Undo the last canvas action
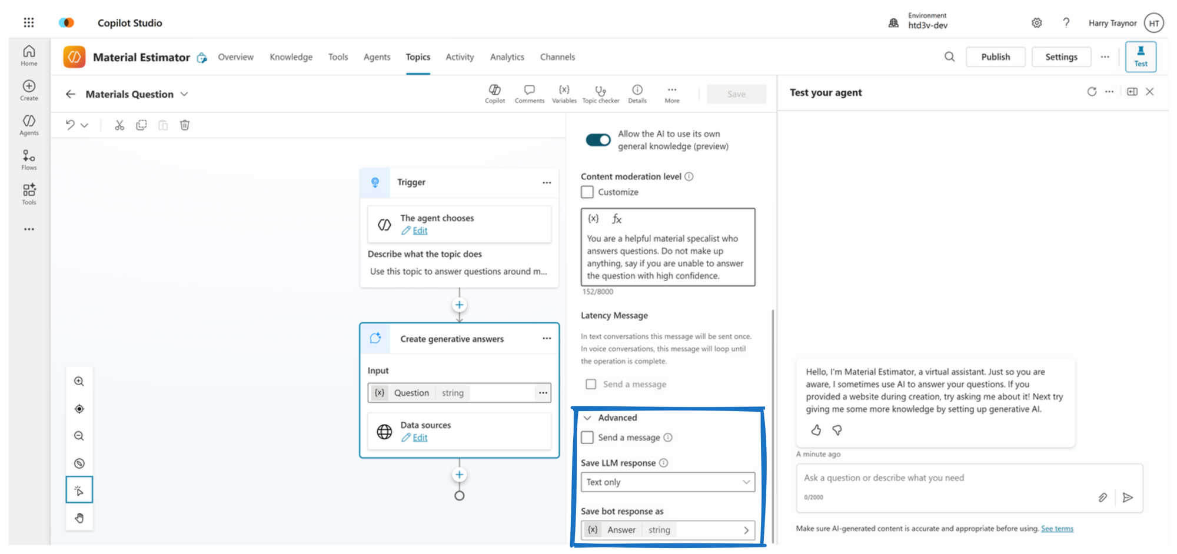 point(70,125)
